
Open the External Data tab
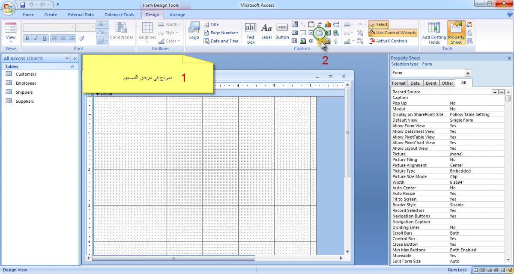[81, 15]
